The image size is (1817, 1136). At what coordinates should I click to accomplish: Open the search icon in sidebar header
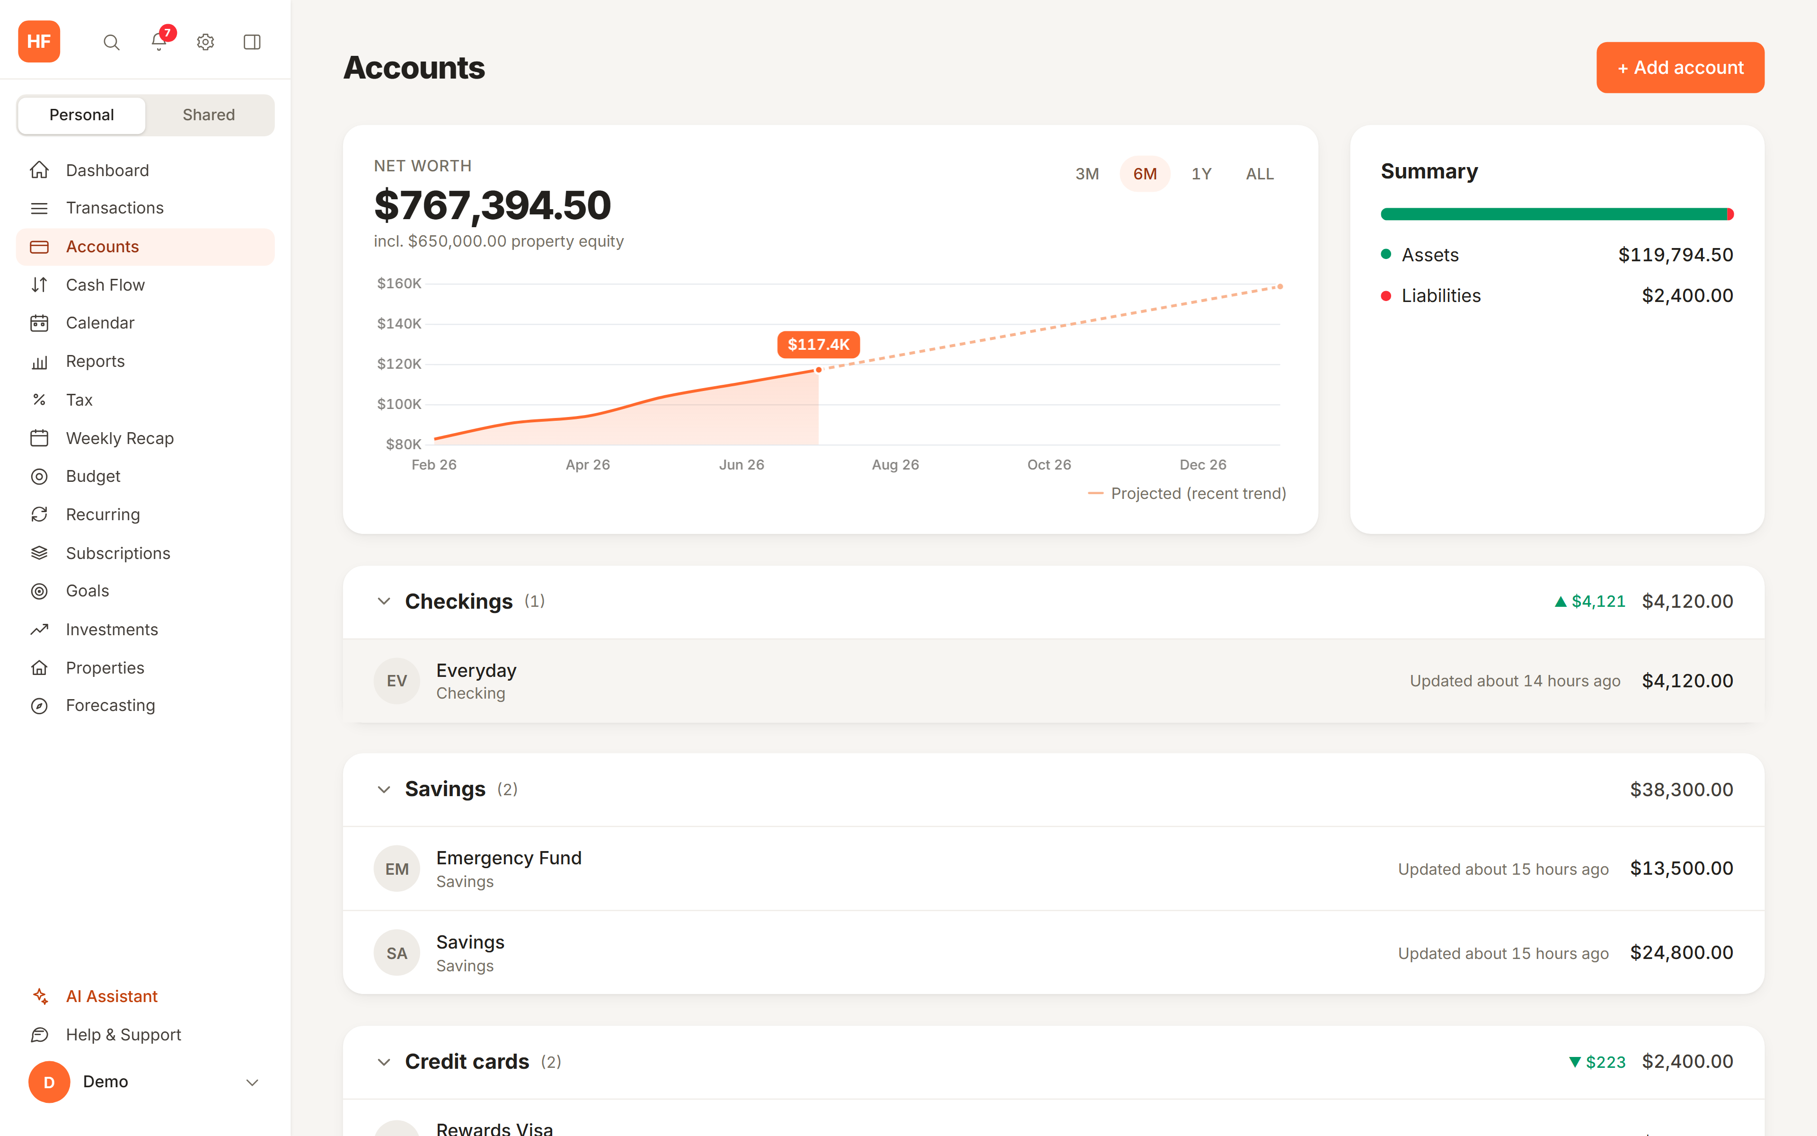[111, 42]
